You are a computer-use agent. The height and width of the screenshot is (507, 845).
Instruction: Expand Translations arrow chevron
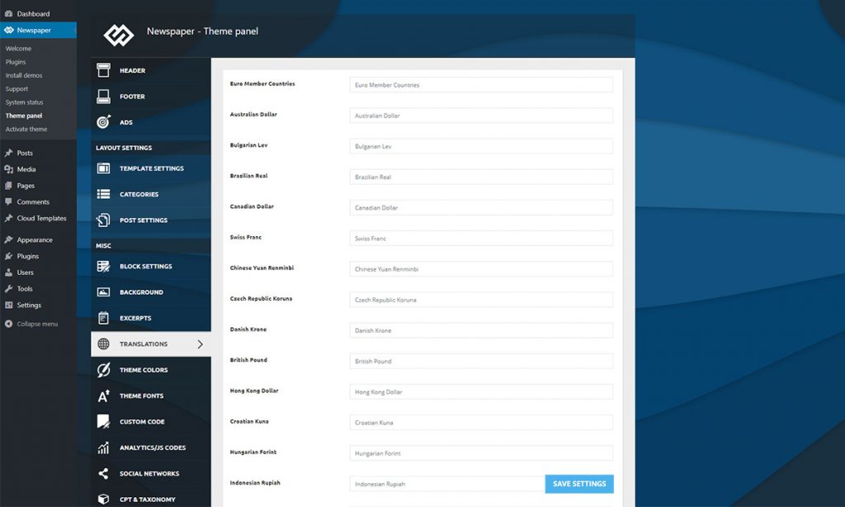[x=200, y=344]
